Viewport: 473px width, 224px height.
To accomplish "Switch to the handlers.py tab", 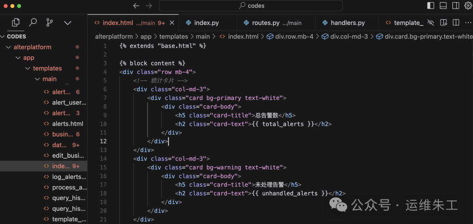I will click(347, 23).
